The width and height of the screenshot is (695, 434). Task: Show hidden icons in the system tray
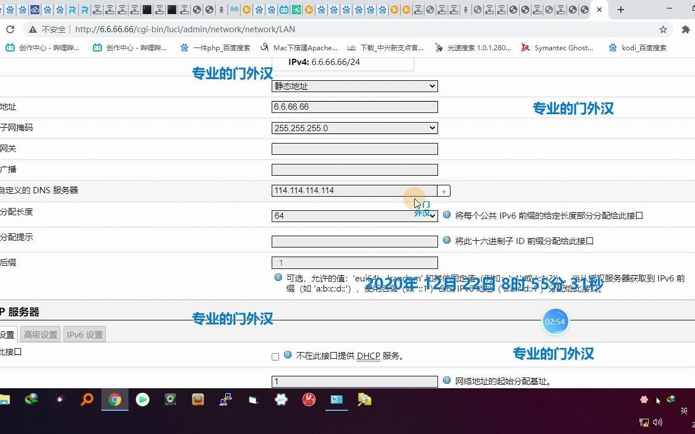(x=643, y=400)
